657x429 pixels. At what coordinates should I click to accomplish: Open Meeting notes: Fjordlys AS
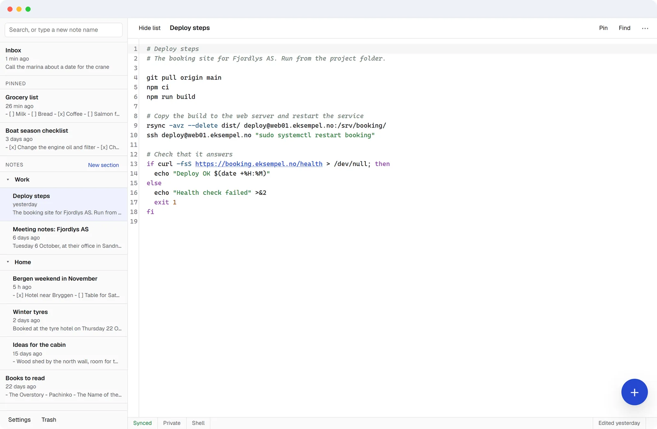pos(64,238)
